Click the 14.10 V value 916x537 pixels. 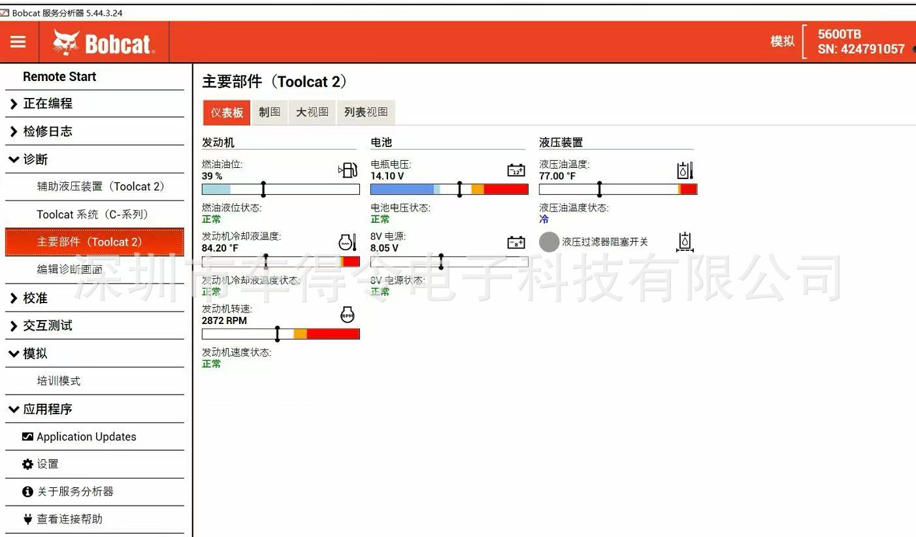(x=387, y=176)
